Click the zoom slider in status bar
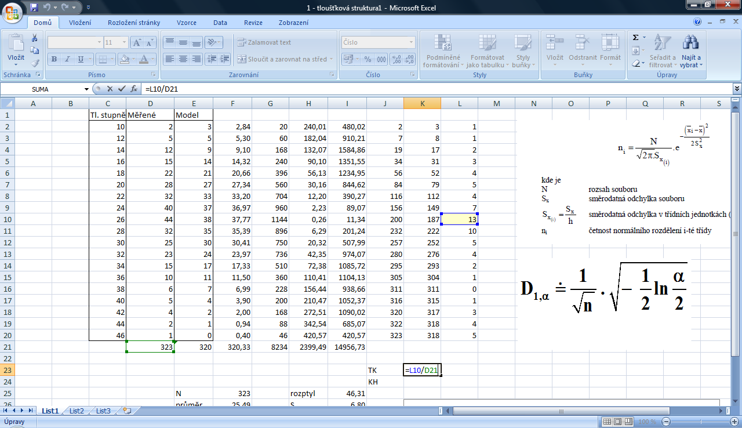The width and height of the screenshot is (742, 428). [699, 422]
